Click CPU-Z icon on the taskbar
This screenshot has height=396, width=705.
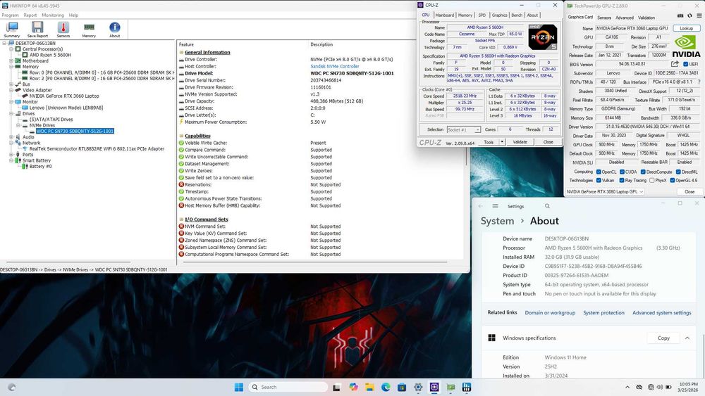(434, 387)
